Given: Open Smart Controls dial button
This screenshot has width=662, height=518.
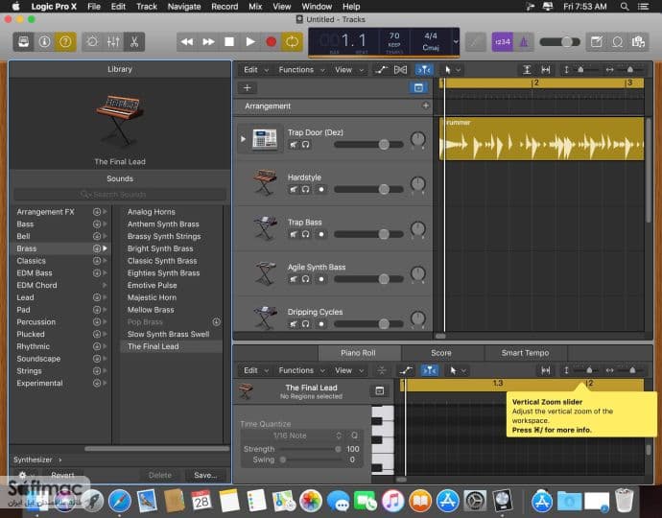Looking at the screenshot, I should point(92,42).
